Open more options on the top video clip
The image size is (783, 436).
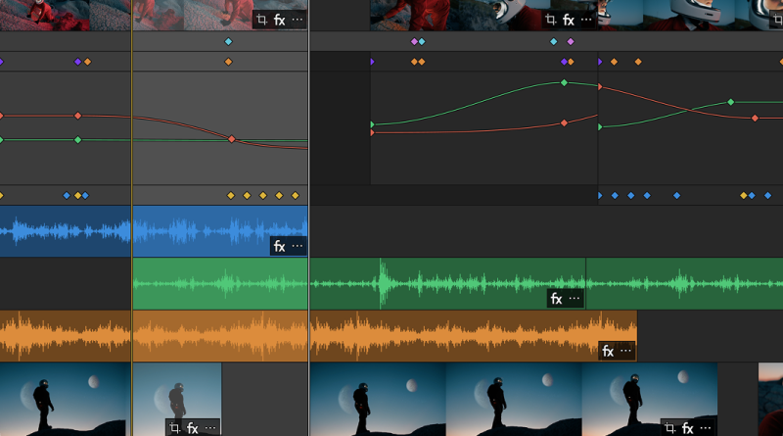tap(298, 20)
